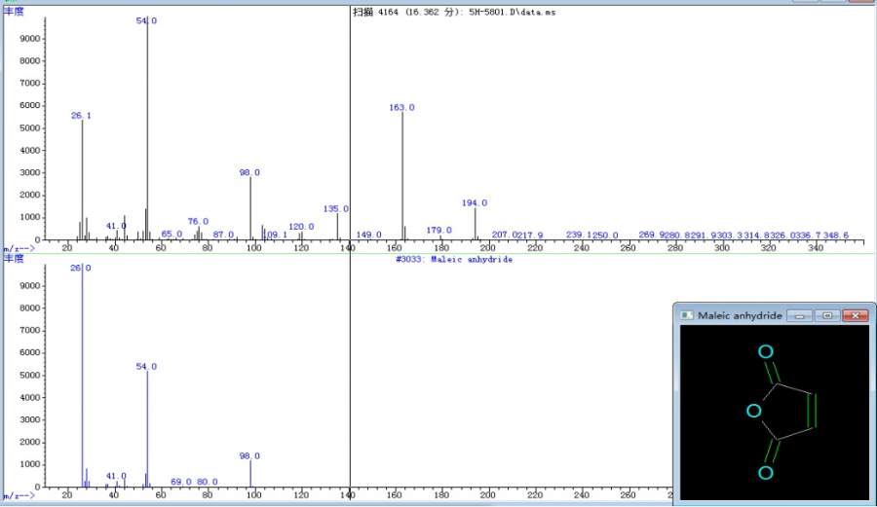This screenshot has width=877, height=507.
Task: Select the 163.0 peak label in top spectrum
Action: coord(402,107)
